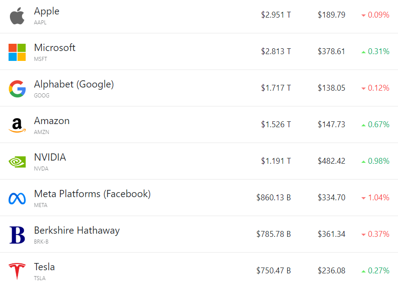Click the Amazon smile logo
The height and width of the screenshot is (286, 398).
17,125
